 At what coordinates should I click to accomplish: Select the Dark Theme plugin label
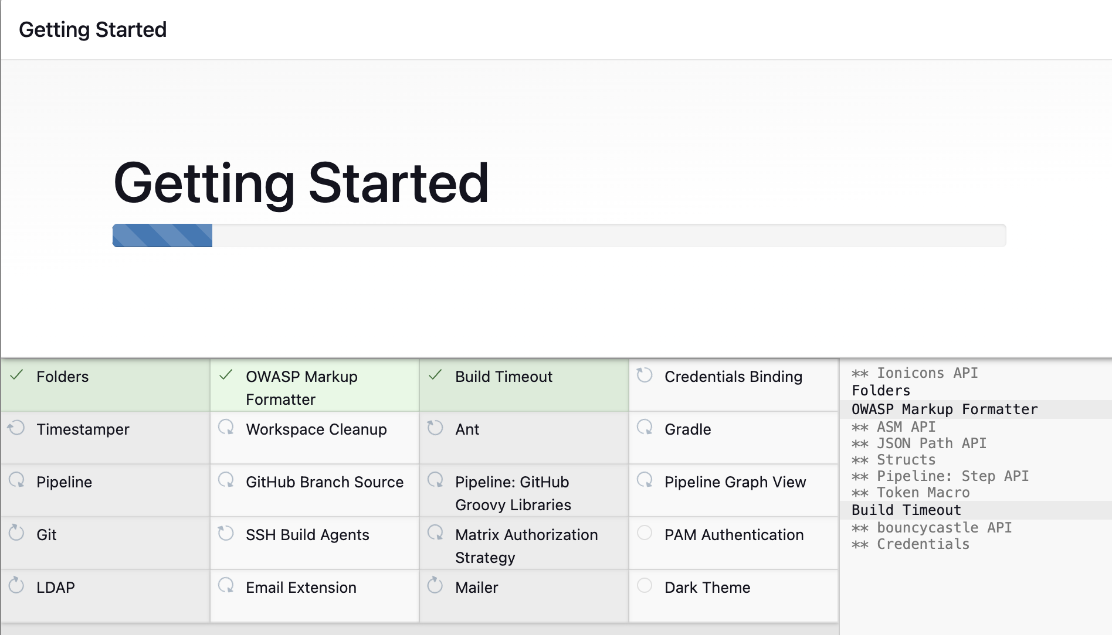point(707,588)
